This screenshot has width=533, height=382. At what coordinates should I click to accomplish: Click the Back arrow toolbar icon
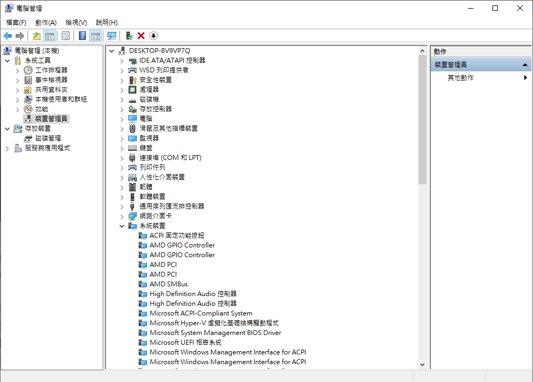click(x=8, y=36)
